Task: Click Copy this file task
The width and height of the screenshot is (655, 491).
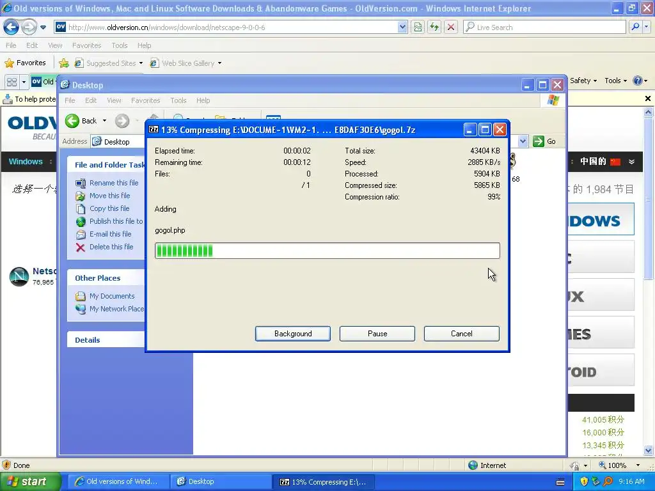Action: click(102, 208)
